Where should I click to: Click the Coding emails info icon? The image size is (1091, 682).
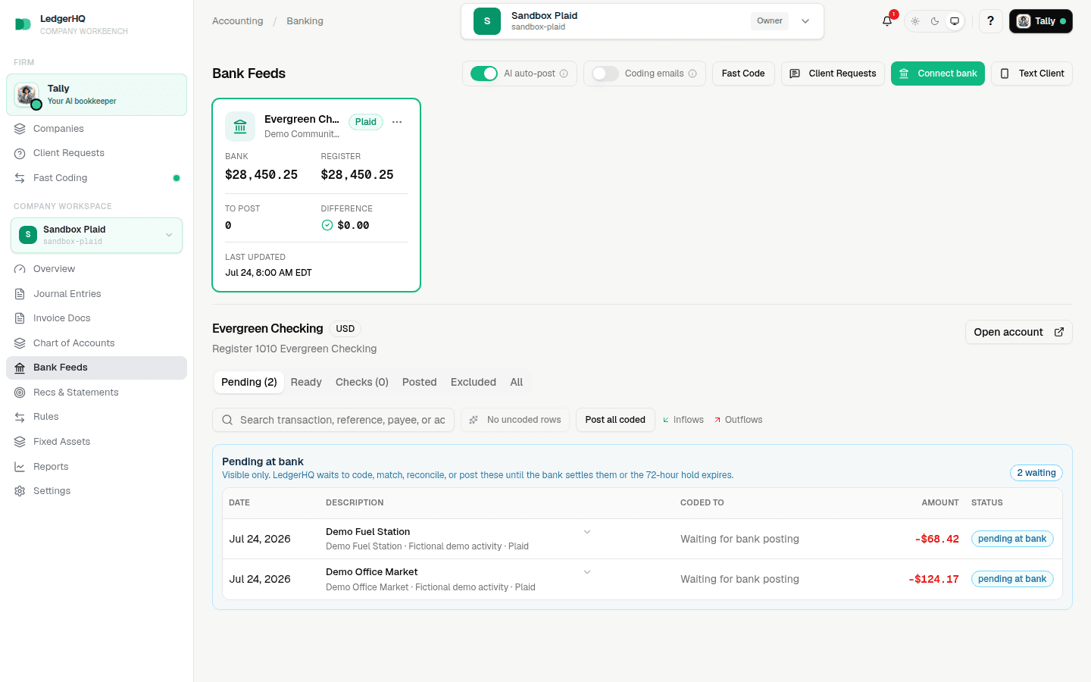692,74
